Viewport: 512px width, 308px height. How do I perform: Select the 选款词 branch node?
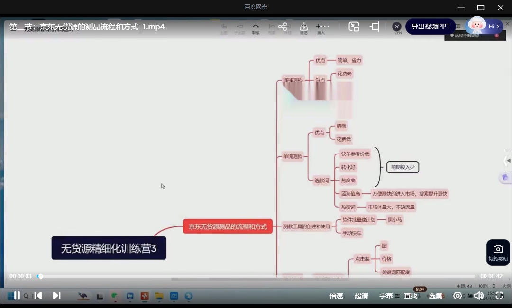click(321, 181)
